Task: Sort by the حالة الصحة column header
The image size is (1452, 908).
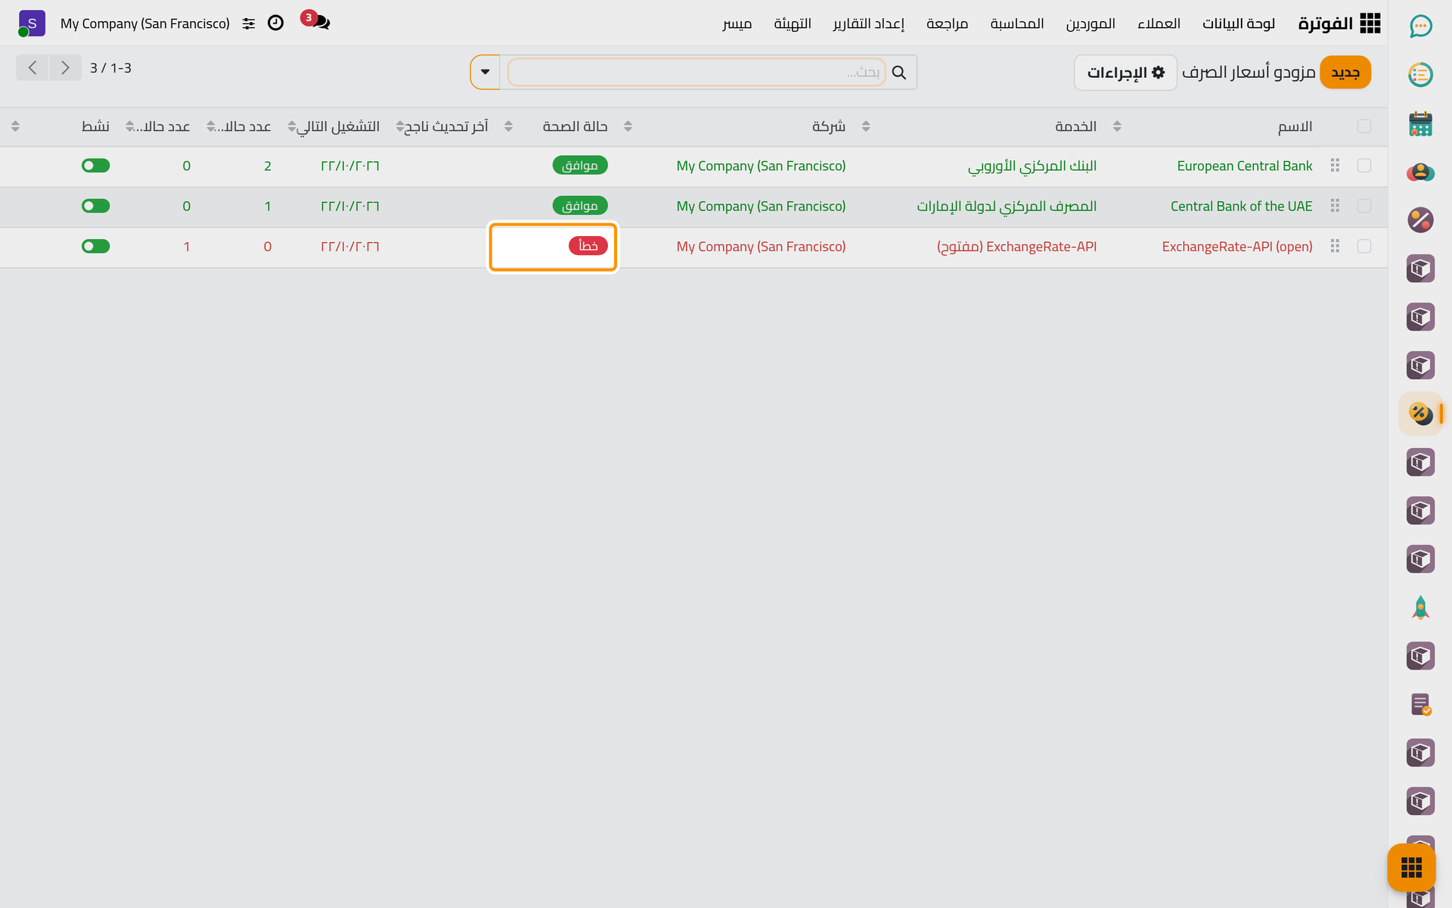Action: (576, 126)
